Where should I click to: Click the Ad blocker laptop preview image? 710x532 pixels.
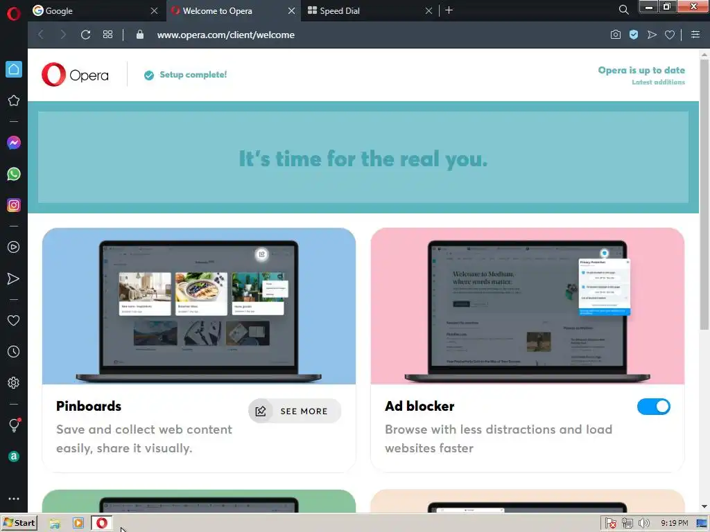click(x=527, y=306)
